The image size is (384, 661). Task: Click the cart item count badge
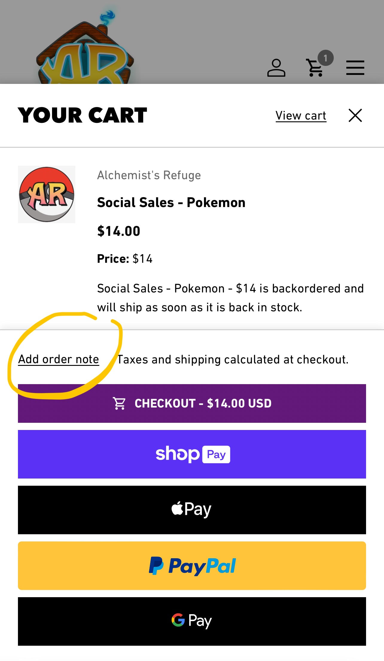pos(325,58)
